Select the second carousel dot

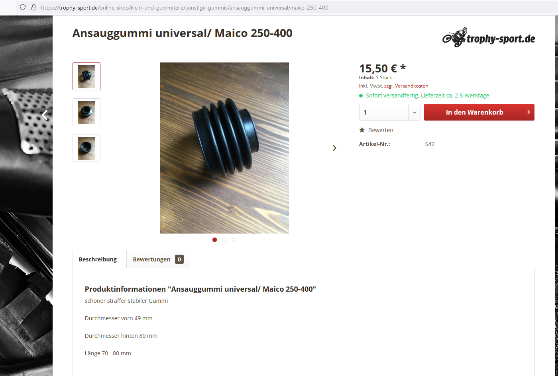[x=224, y=240]
